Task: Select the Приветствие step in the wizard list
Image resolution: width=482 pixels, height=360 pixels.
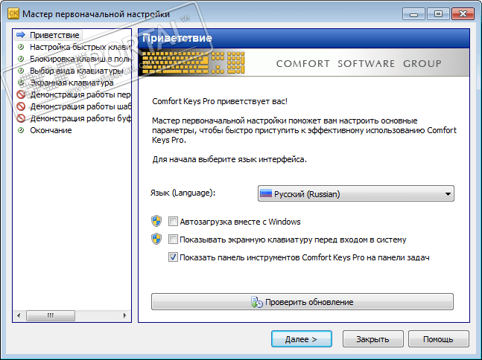Action: tap(54, 35)
